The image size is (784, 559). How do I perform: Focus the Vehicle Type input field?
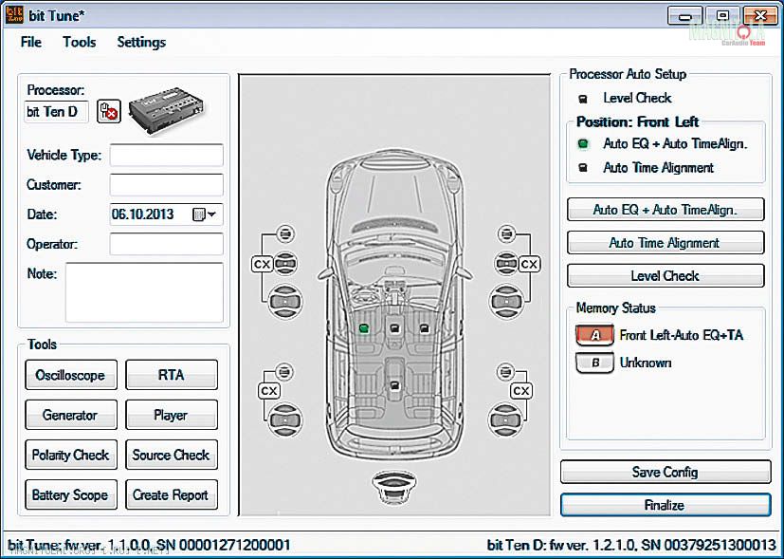(167, 155)
